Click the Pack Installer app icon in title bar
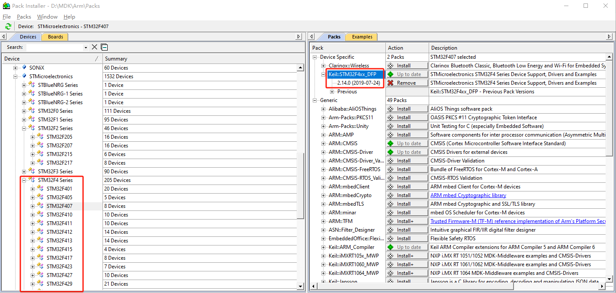616x293 pixels. pyautogui.click(x=6, y=6)
